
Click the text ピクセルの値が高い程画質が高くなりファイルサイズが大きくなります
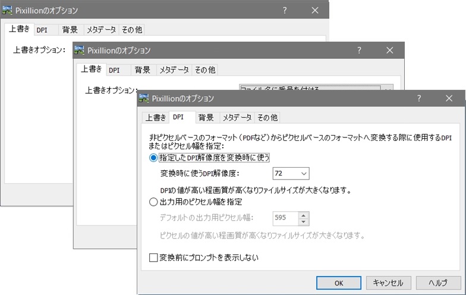262,236
